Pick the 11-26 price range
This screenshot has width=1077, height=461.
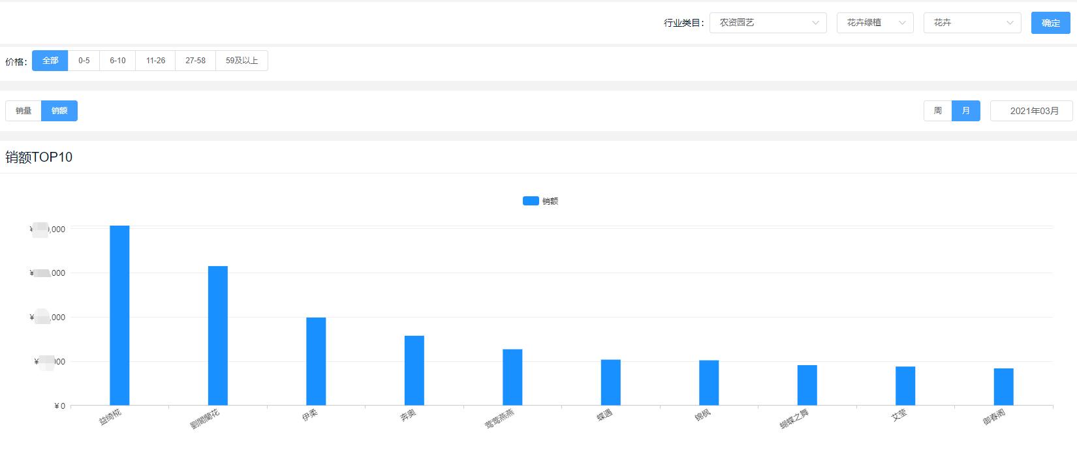tap(155, 61)
